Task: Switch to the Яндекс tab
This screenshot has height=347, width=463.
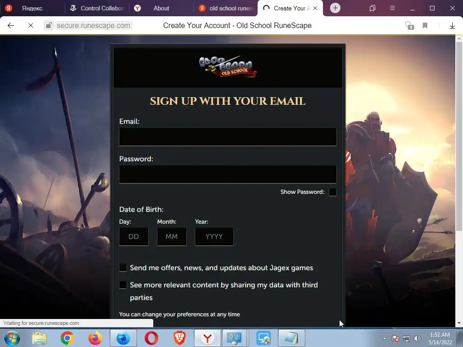Action: [32, 8]
